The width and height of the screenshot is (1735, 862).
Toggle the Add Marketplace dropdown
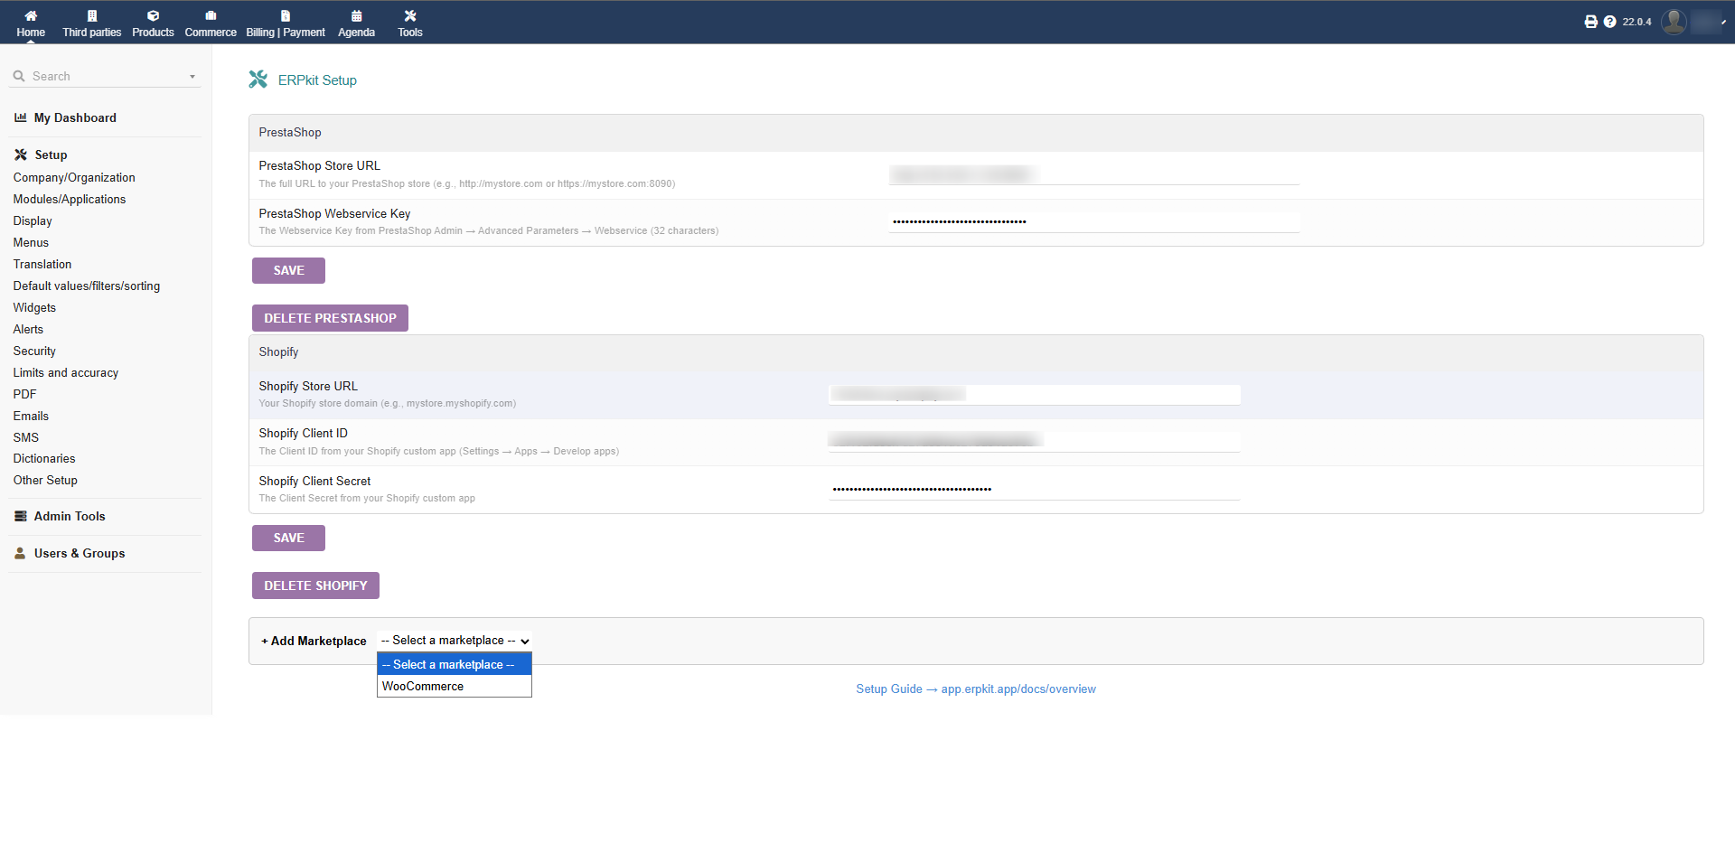point(455,641)
